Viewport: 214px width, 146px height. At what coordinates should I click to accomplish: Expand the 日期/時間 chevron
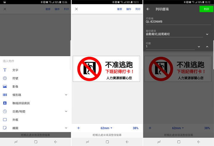66,111
